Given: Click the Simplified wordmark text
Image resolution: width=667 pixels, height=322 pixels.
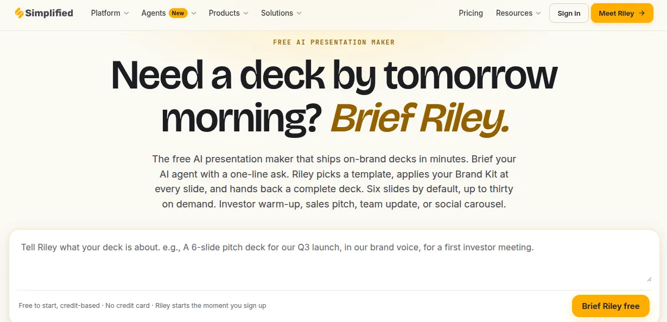Looking at the screenshot, I should (x=49, y=13).
